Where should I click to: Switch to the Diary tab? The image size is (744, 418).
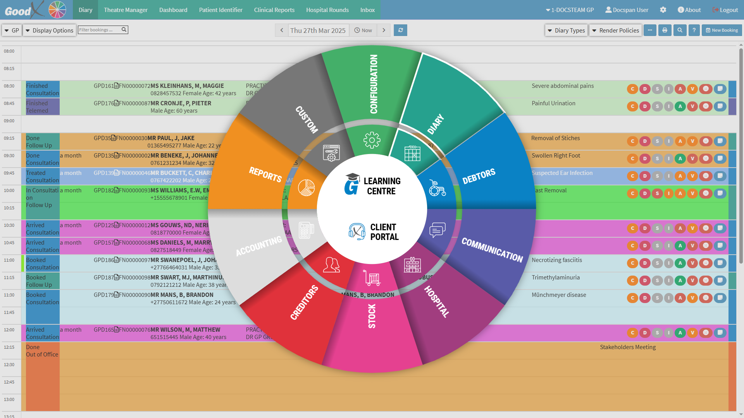85,10
